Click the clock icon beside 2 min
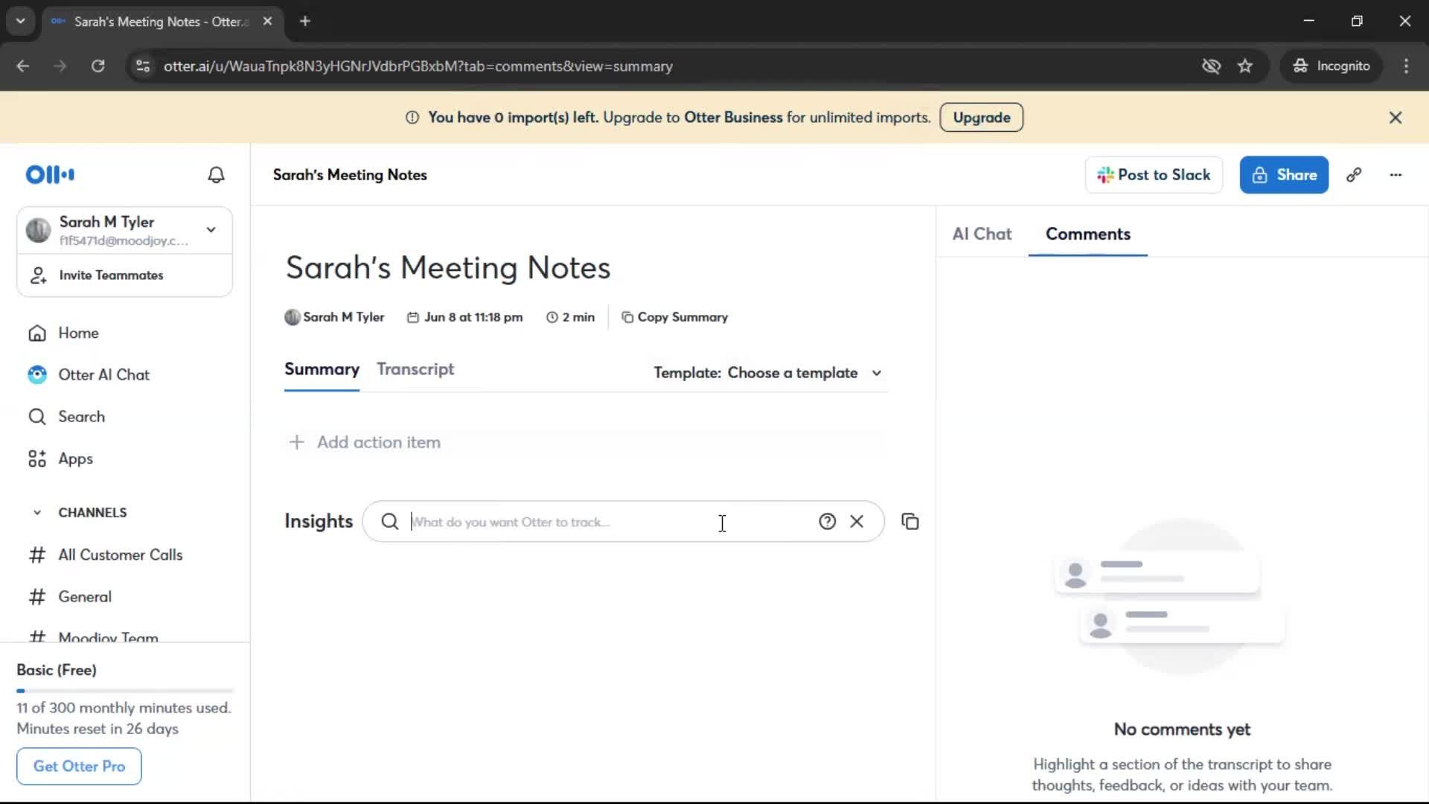The width and height of the screenshot is (1429, 804). (552, 317)
